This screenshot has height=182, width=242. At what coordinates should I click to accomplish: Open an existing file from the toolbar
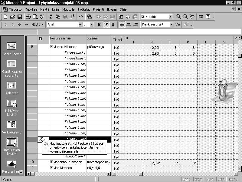pos(12,17)
